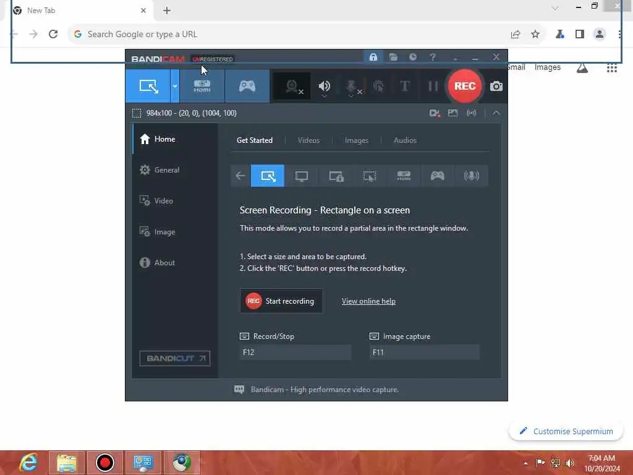Image resolution: width=633 pixels, height=475 pixels.
Task: Click the image capture icon in the status row
Action: (x=452, y=113)
